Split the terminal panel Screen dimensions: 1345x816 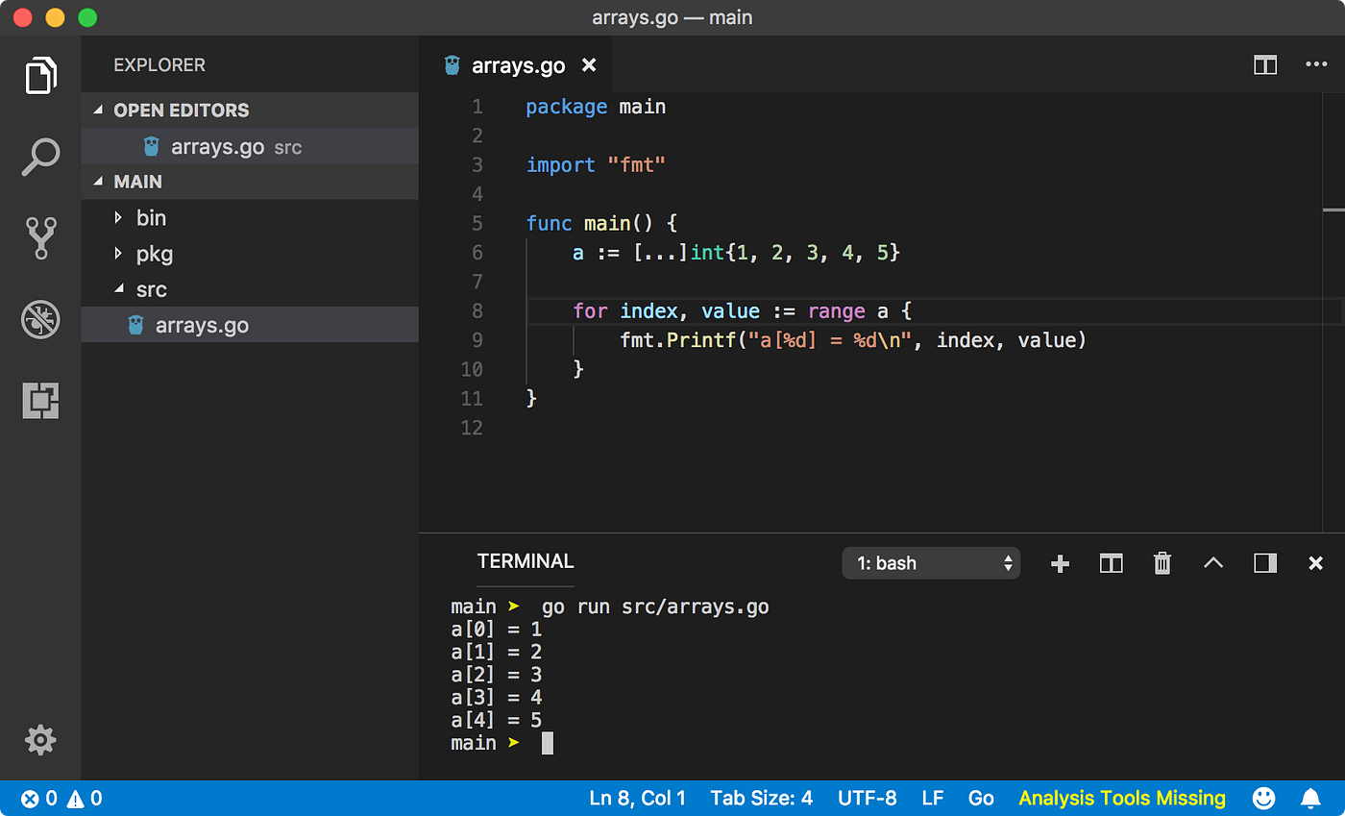click(1111, 563)
